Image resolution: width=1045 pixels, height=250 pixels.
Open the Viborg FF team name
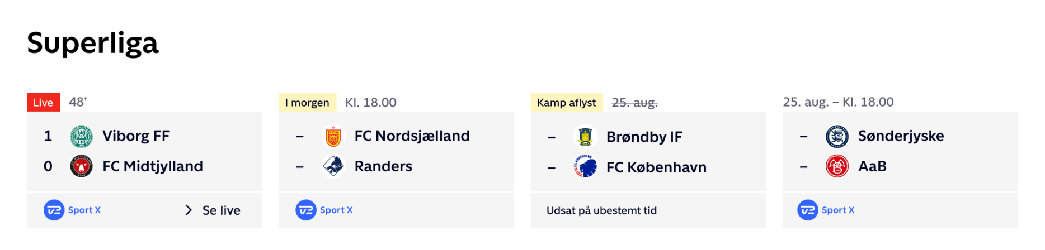pos(136,136)
